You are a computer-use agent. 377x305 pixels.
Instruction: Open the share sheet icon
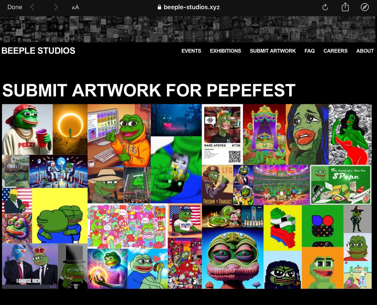pos(345,7)
